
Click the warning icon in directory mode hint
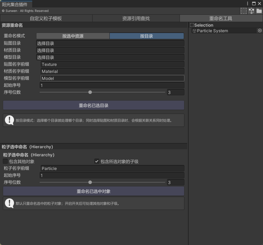(x=9, y=120)
